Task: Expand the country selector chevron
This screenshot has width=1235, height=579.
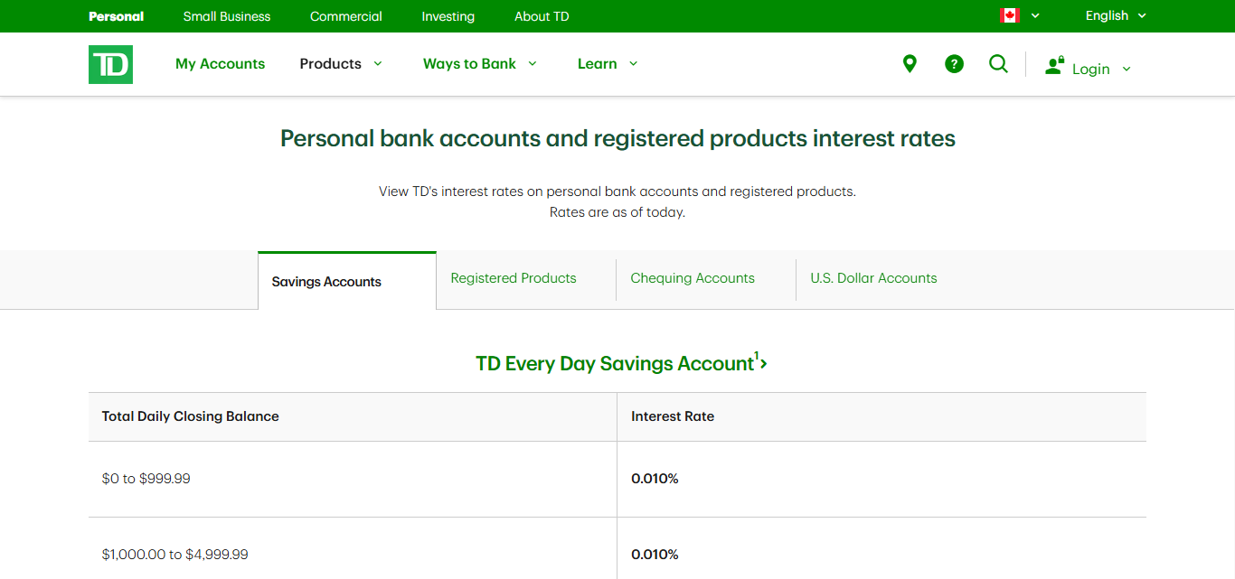Action: (x=1035, y=15)
